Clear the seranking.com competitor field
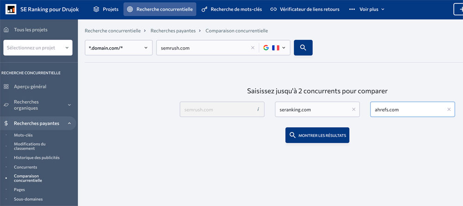The width and height of the screenshot is (463, 206). [x=353, y=110]
